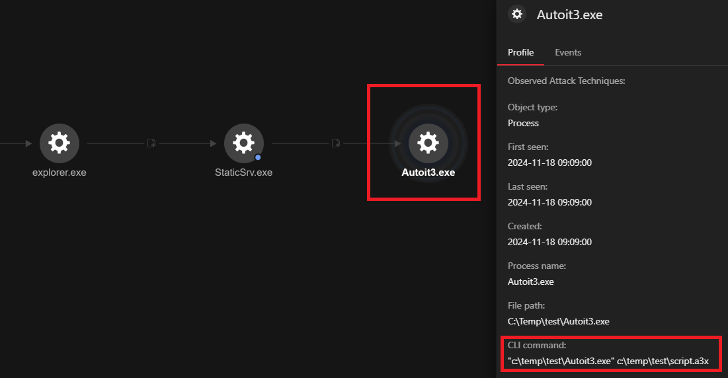The width and height of the screenshot is (728, 378).
Task: Click the File path value C:\Temp\test\Autoit3.exe
Action: click(558, 321)
